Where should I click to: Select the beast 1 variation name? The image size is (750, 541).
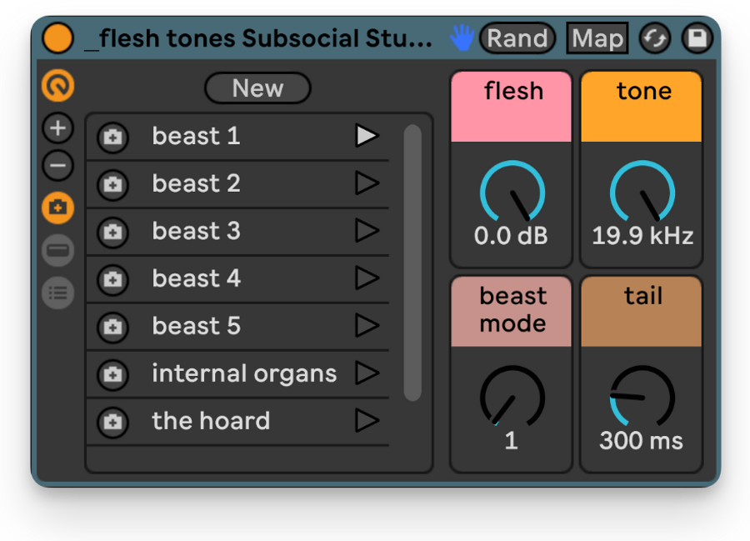196,136
